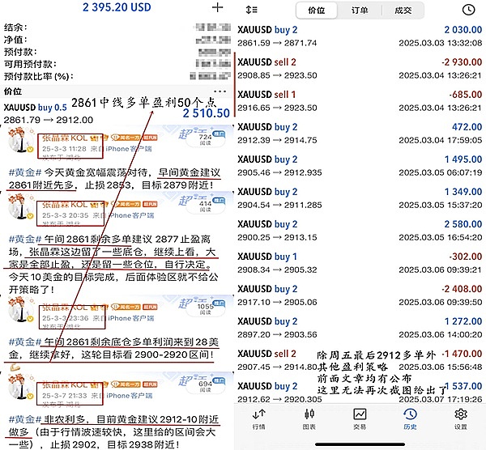The image size is (486, 450).
Task: Open 交易 trade in bottom bar
Action: (x=359, y=418)
